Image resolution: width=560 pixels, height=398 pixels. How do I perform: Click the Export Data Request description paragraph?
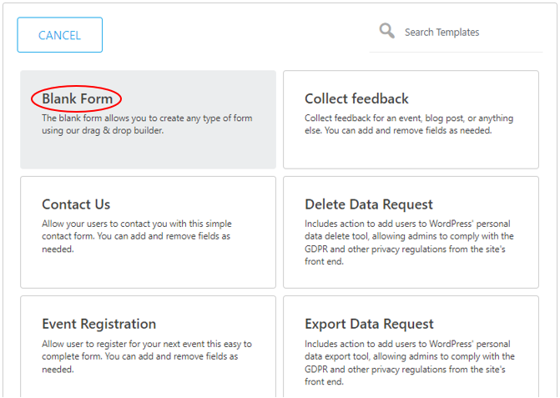(x=409, y=363)
